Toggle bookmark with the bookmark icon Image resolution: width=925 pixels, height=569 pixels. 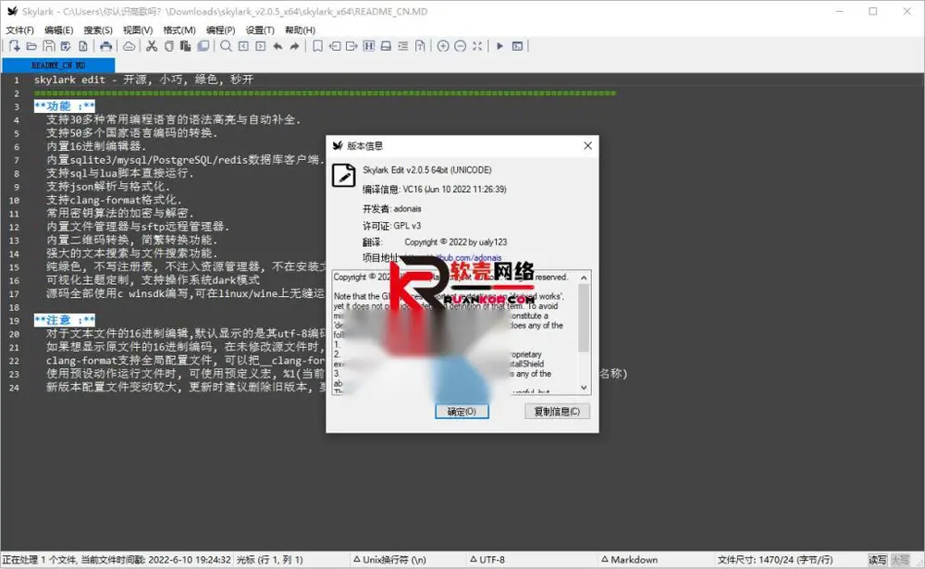pos(317,46)
